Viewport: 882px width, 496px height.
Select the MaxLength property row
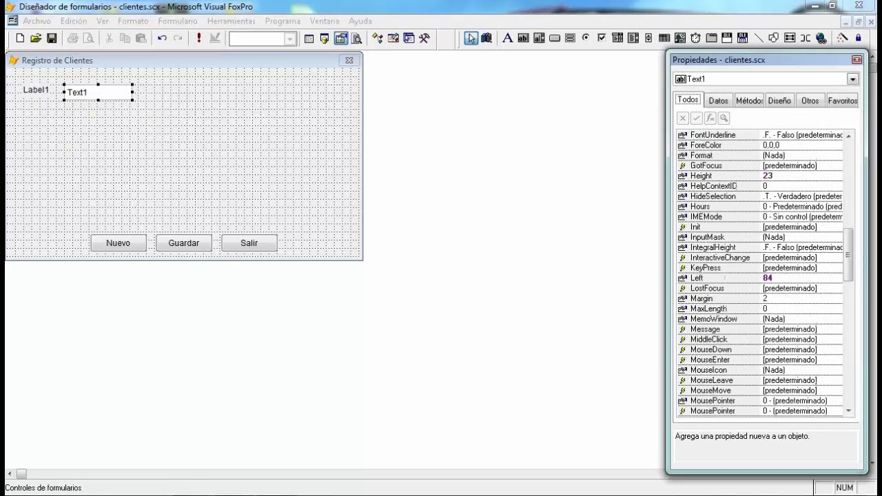(x=759, y=309)
